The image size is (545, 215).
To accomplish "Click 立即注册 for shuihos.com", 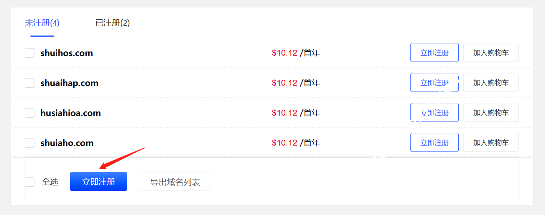I will (434, 52).
